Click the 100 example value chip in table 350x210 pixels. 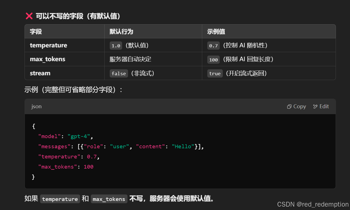[x=213, y=60]
